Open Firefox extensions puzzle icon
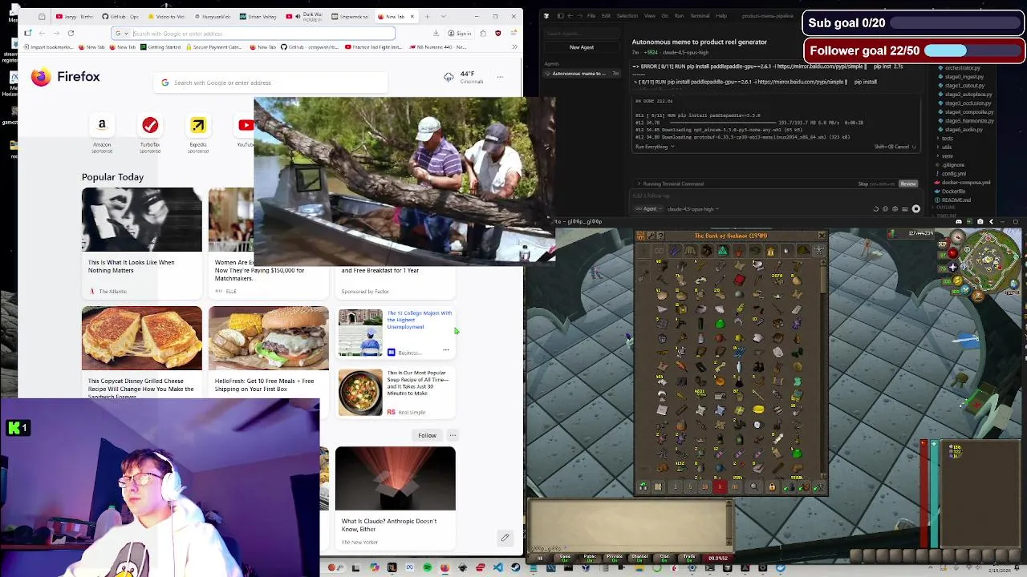This screenshot has width=1027, height=577. (x=483, y=33)
